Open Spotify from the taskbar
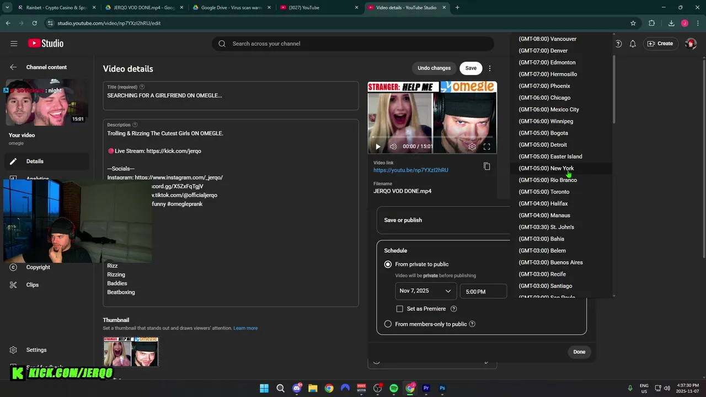Screen dimensions: 706x397 point(394,388)
